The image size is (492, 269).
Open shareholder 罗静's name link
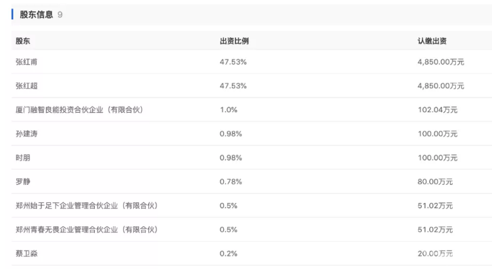(23, 182)
